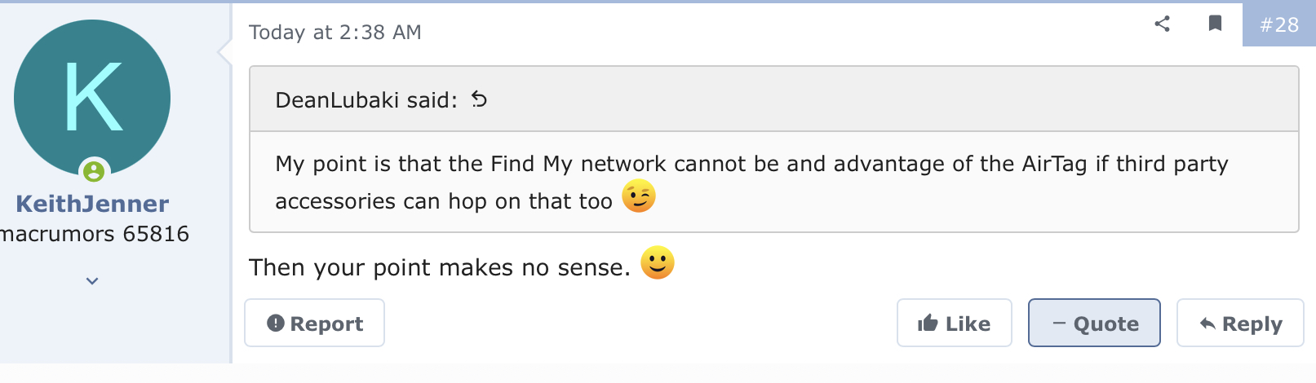Open KeithJenner's profile link
The image size is (1316, 383).
92,204
